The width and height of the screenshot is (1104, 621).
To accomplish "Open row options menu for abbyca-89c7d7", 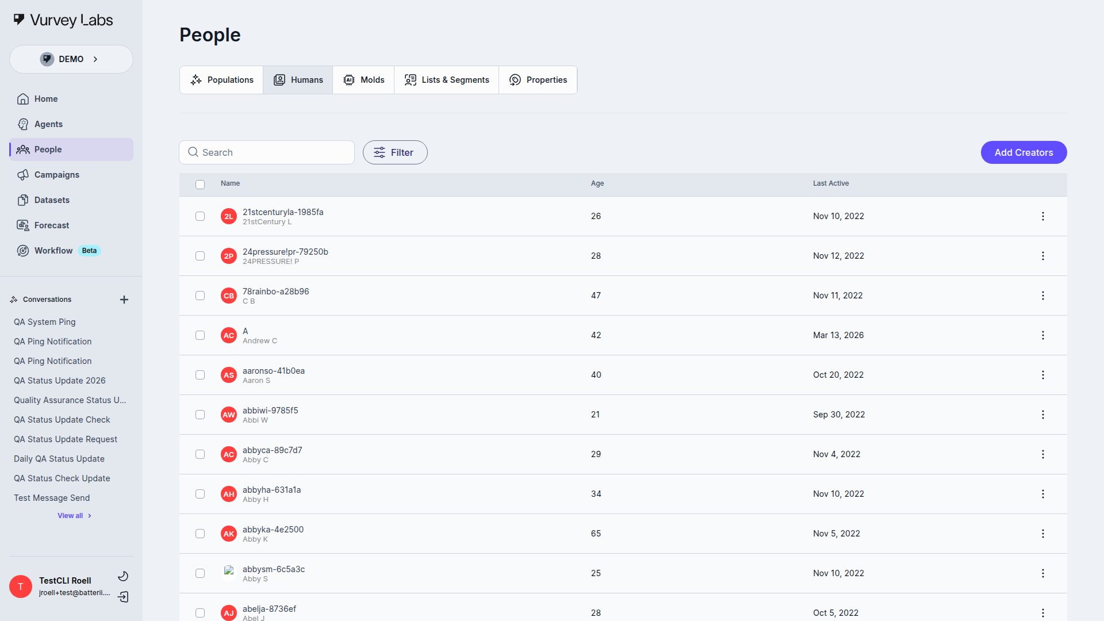I will 1042,454.
